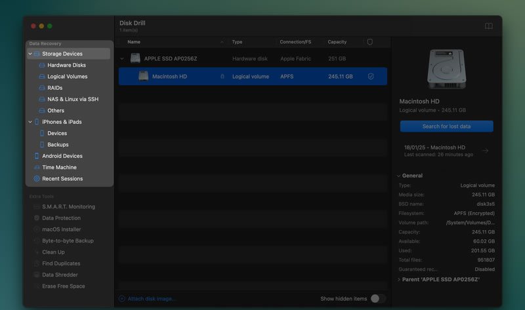This screenshot has width=525, height=310.
Task: Click the Logical Volumes sidebar icon
Action: (x=42, y=77)
